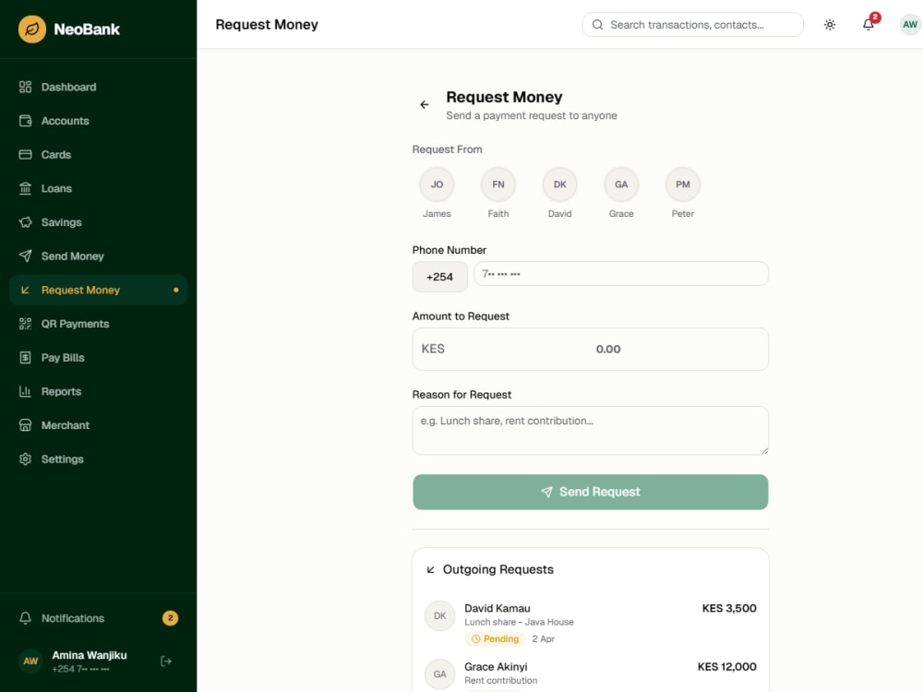Screen dimensions: 923x692
Task: Focus the phone number input
Action: click(x=621, y=274)
